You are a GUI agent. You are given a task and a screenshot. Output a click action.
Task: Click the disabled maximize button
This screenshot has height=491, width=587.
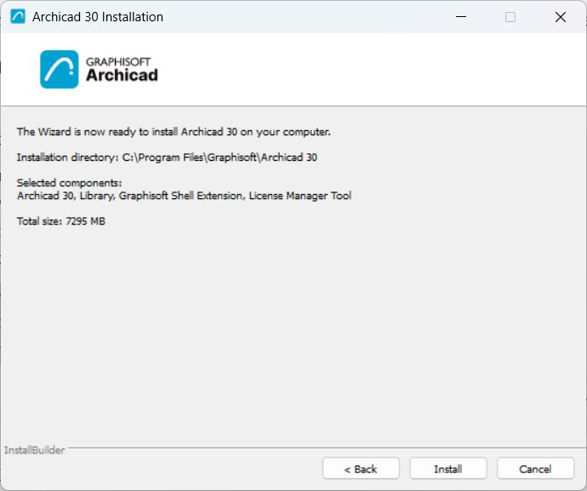pyautogui.click(x=510, y=17)
